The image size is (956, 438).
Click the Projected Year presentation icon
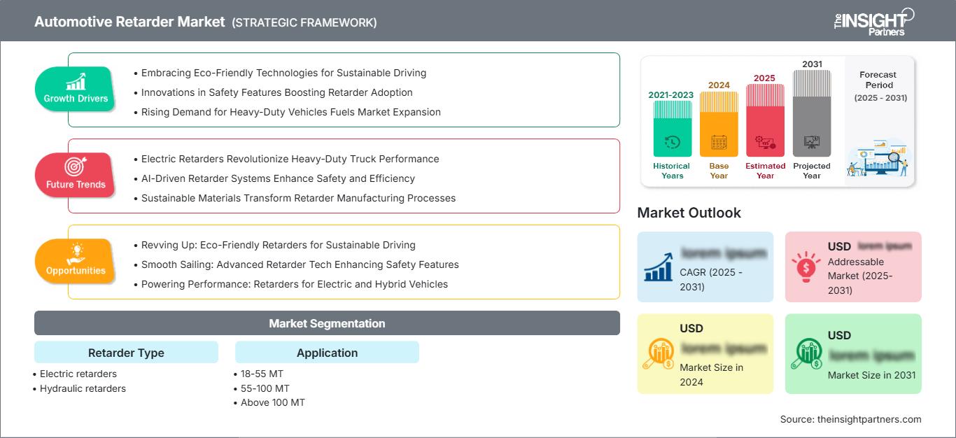point(812,142)
